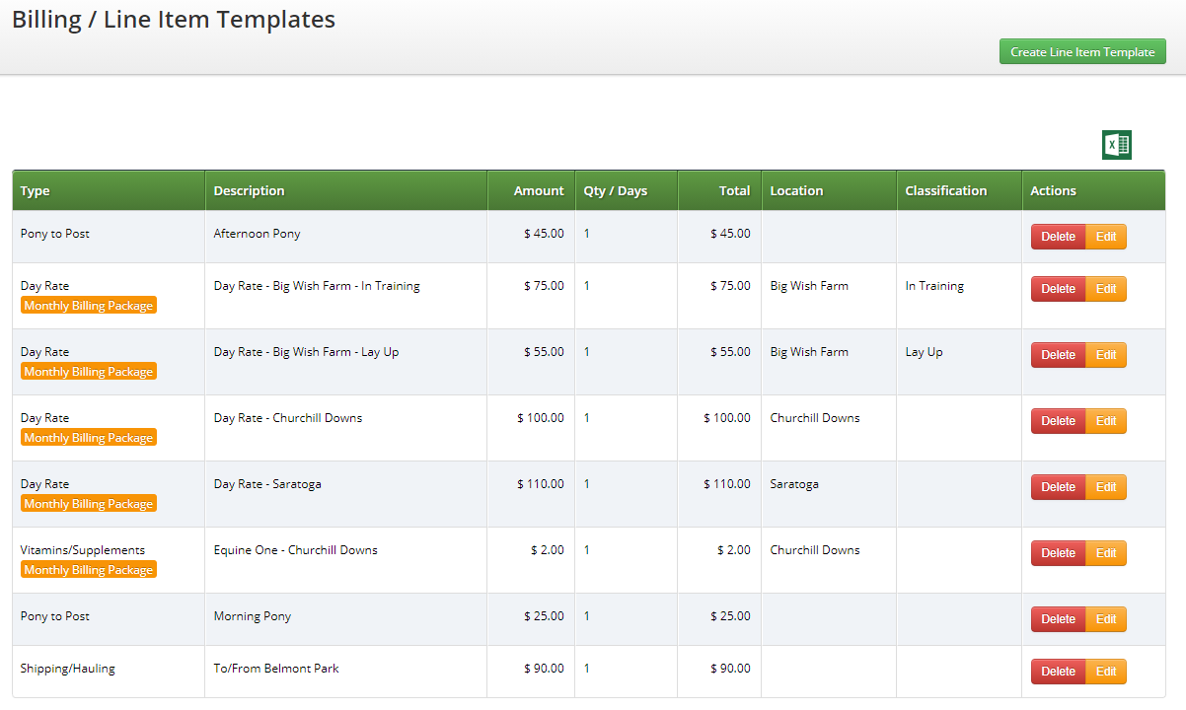Screen dimensions: 1186x710
Task: Delete the To/From Belmont Park template
Action: tap(1058, 672)
